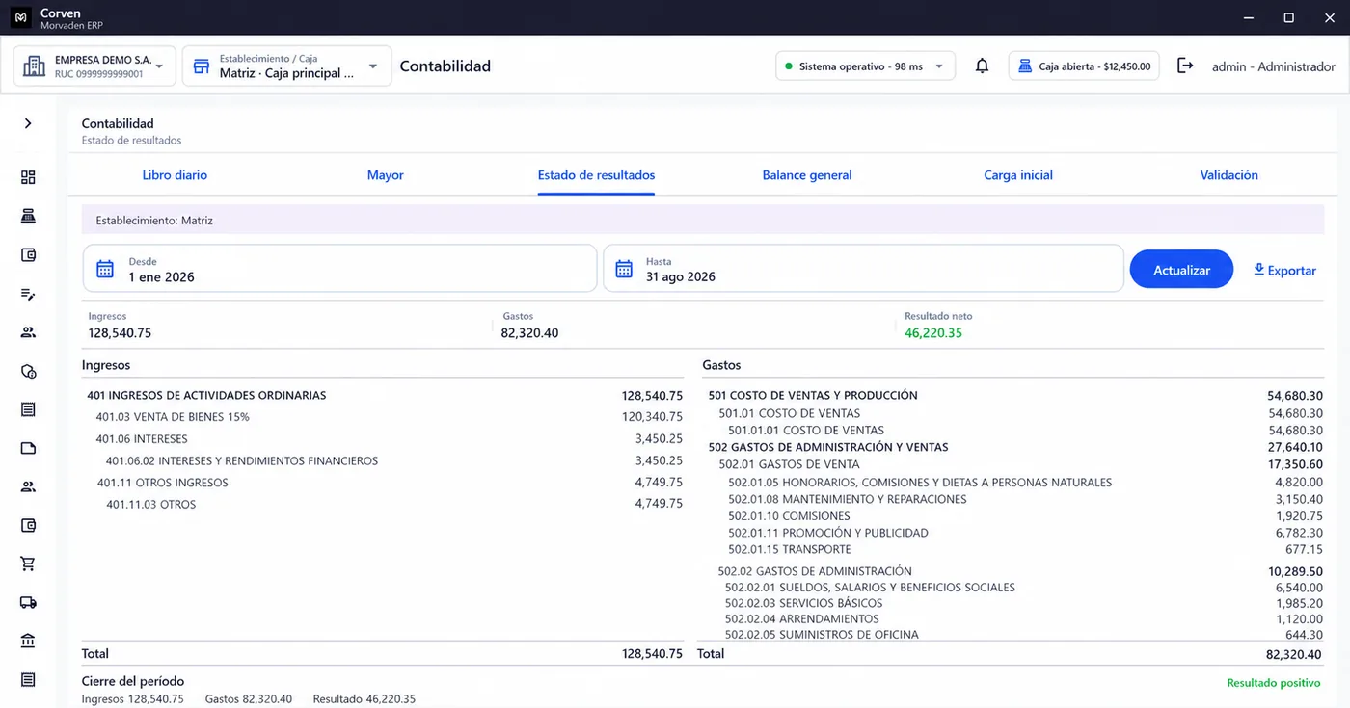Click the cash register icon in Caja abierta
The width and height of the screenshot is (1350, 708).
point(1025,66)
